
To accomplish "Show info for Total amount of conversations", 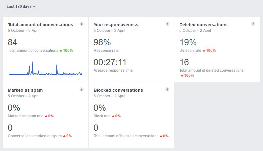I will tap(81, 24).
